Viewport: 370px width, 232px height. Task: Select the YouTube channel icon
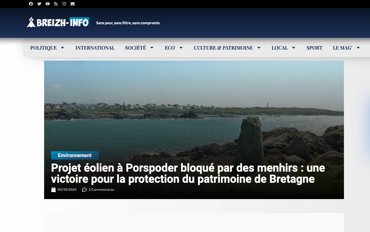[x=48, y=4]
